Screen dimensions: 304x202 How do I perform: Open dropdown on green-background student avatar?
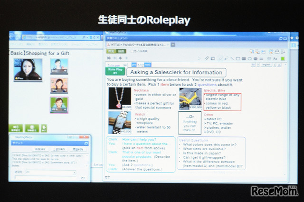coord(65,110)
